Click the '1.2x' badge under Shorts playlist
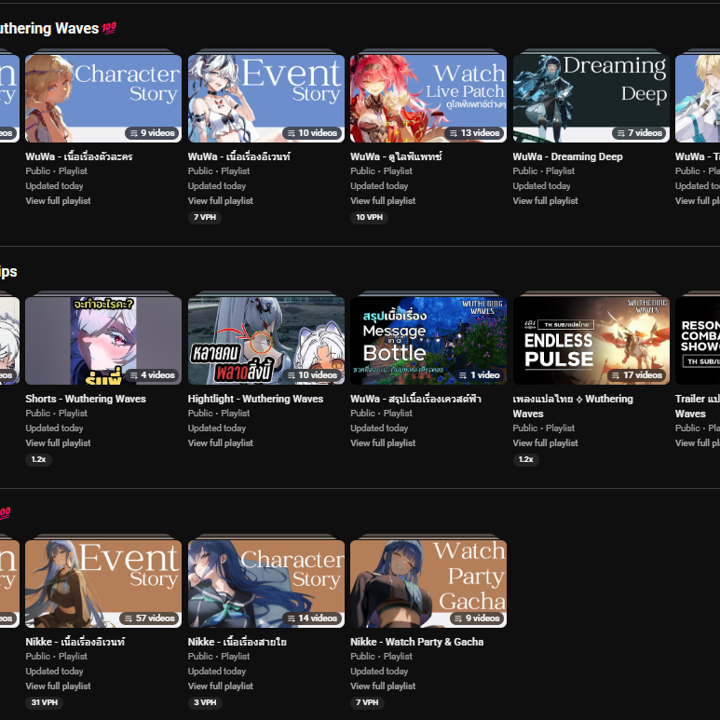720x720 pixels. [x=38, y=459]
